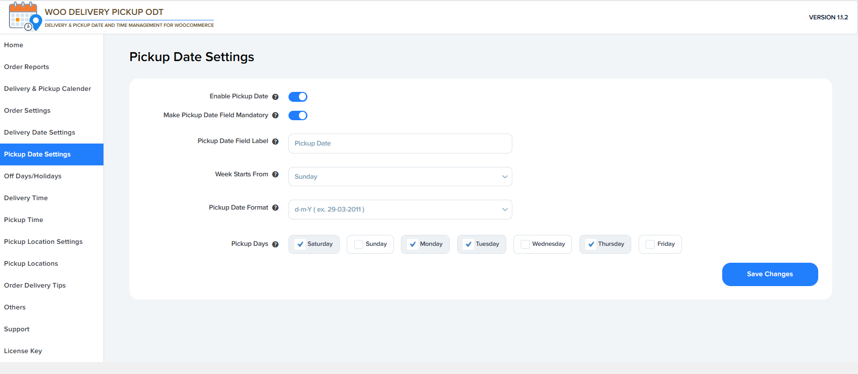
Task: Expand the Pickup Date Format dropdown
Action: coord(400,210)
